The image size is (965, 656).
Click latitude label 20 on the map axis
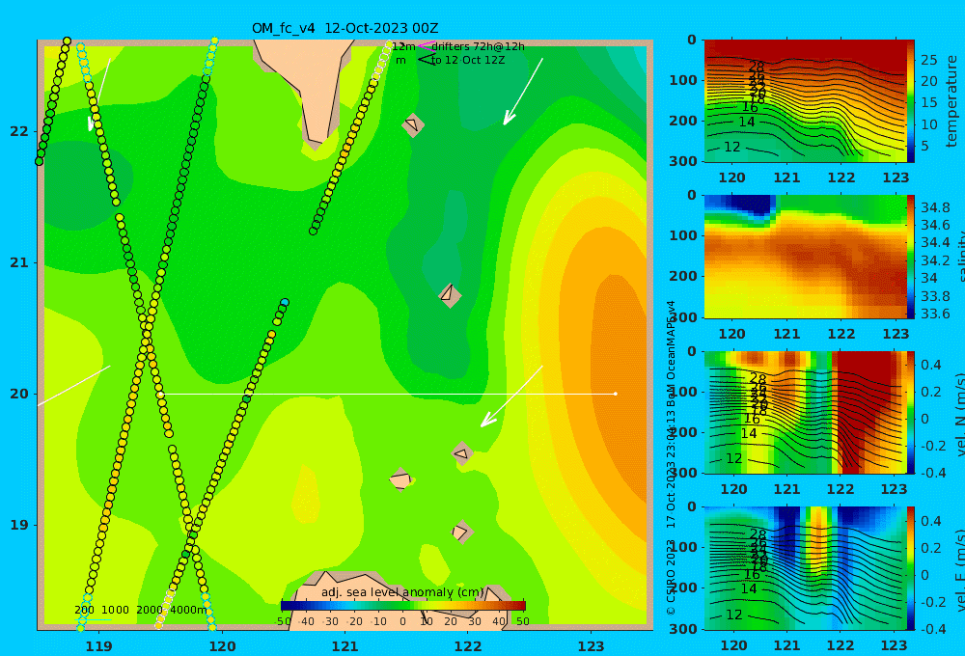pos(19,394)
